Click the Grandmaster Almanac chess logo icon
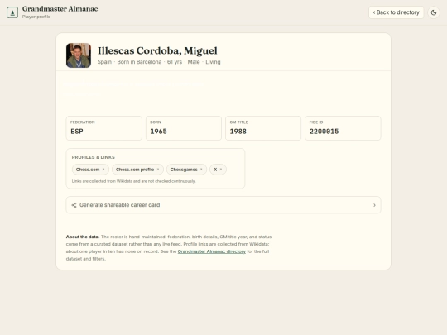This screenshot has height=335, width=447. 12,12
